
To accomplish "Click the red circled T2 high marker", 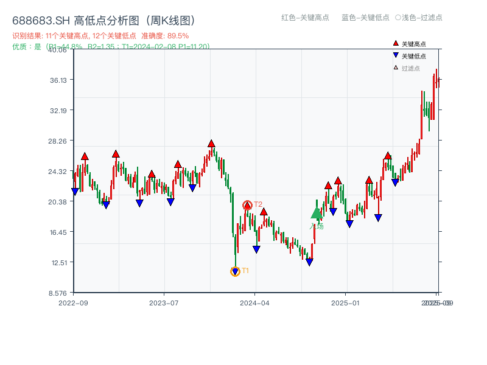I will click(x=247, y=204).
